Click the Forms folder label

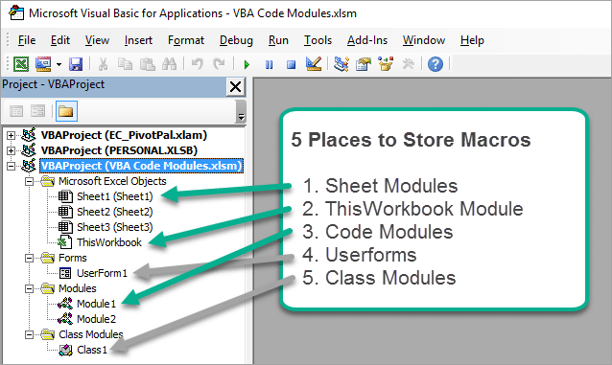[x=73, y=258]
